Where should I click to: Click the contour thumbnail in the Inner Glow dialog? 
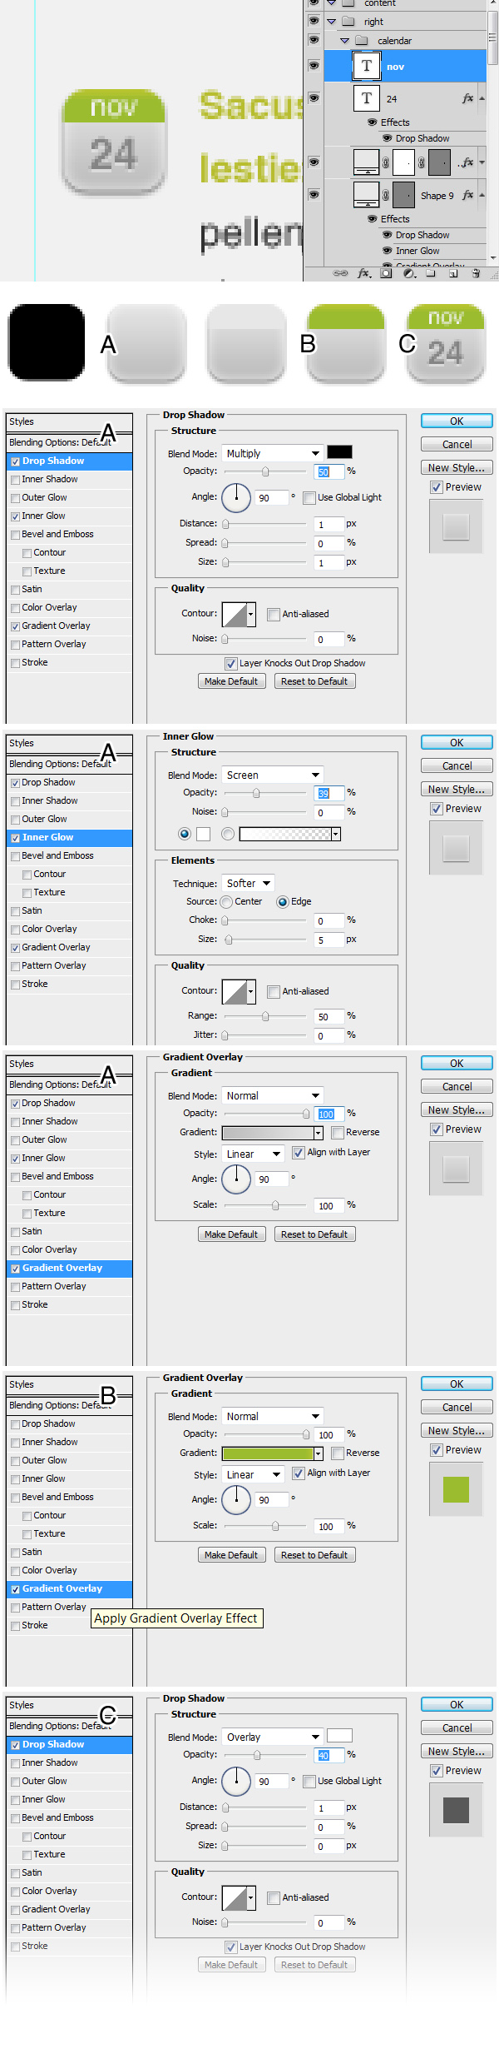point(235,991)
